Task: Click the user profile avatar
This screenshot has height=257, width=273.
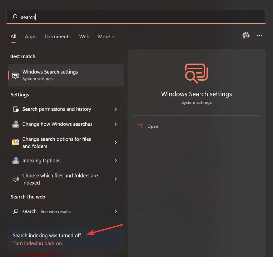Action: pos(246,36)
